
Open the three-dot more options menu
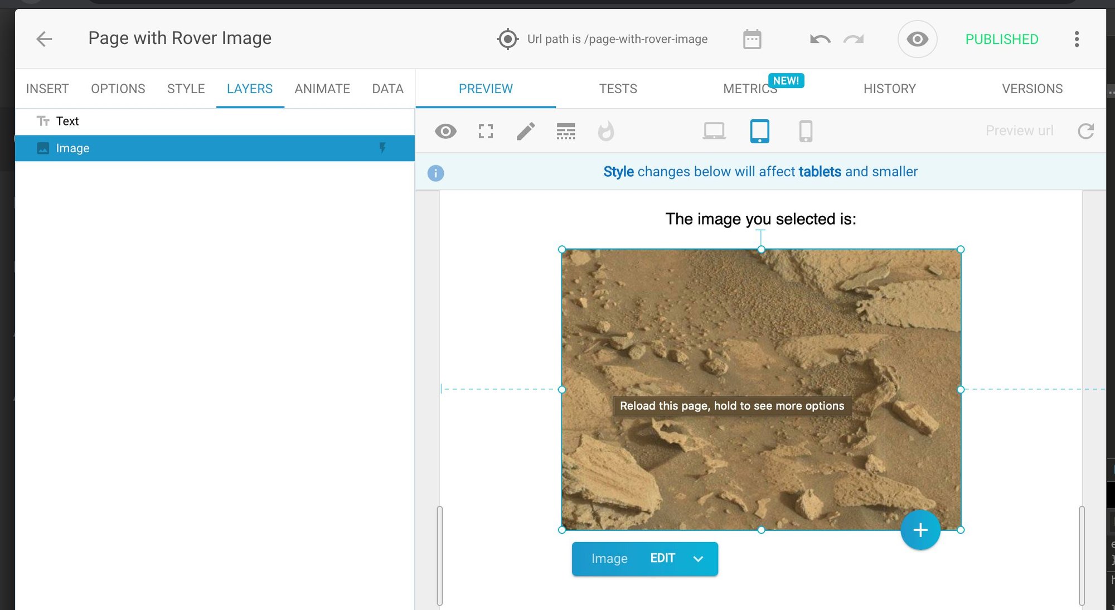[1077, 39]
